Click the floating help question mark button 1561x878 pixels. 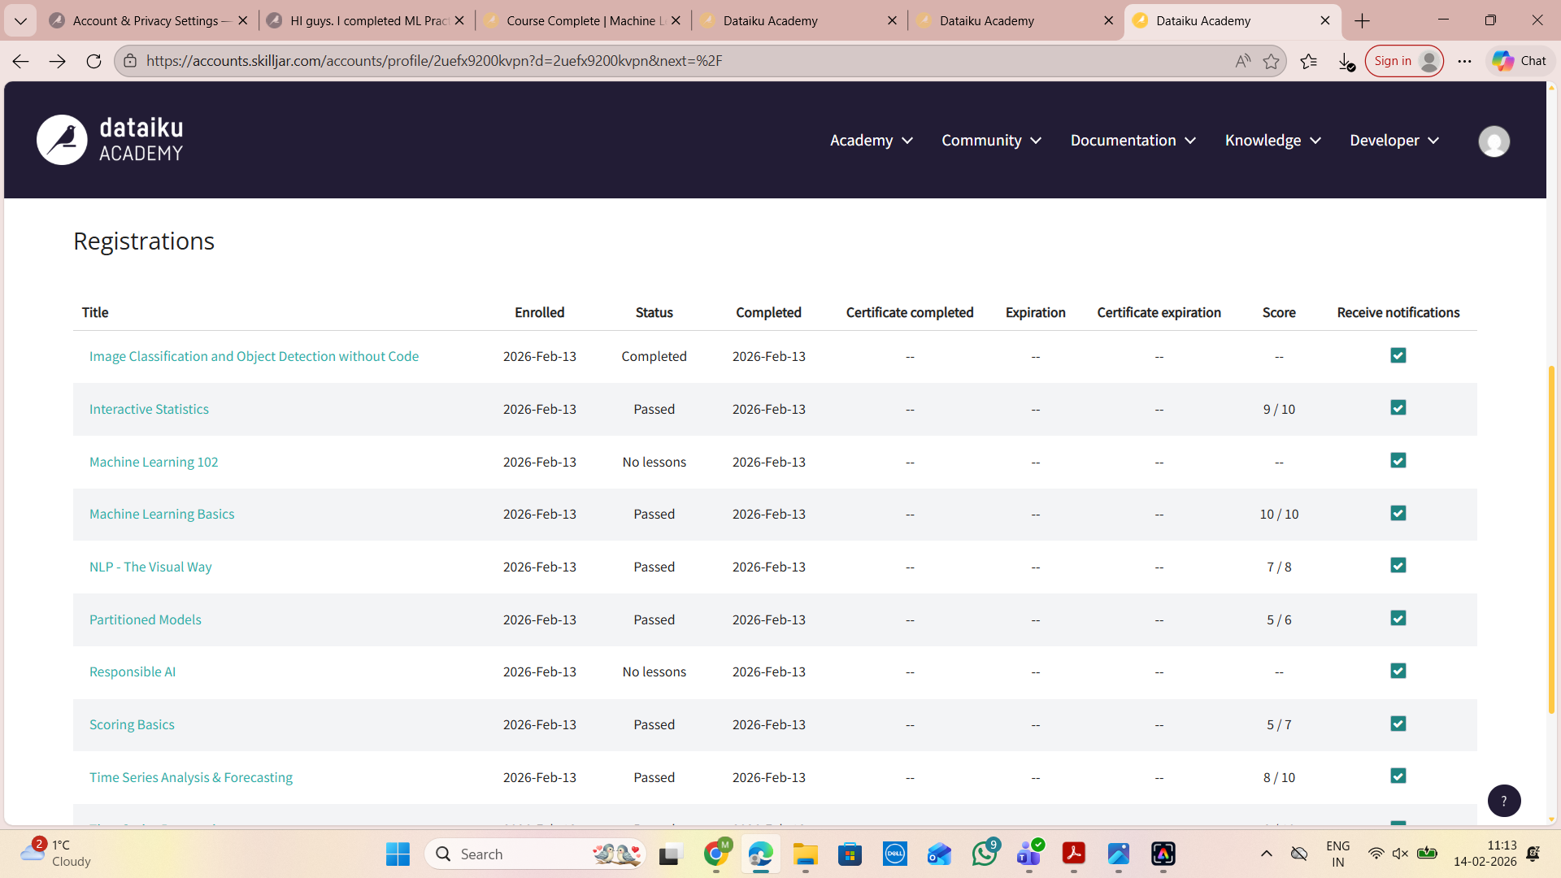pos(1504,801)
